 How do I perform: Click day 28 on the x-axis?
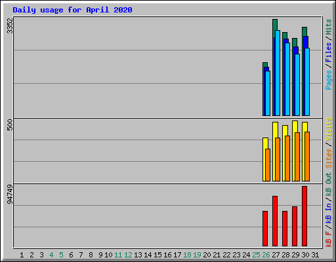pyautogui.click(x=285, y=255)
